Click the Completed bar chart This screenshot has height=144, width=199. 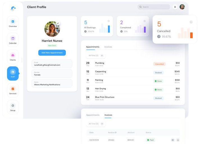(141, 29)
